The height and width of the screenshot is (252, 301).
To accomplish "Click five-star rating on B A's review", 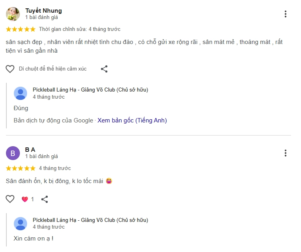I will [x=21, y=168].
